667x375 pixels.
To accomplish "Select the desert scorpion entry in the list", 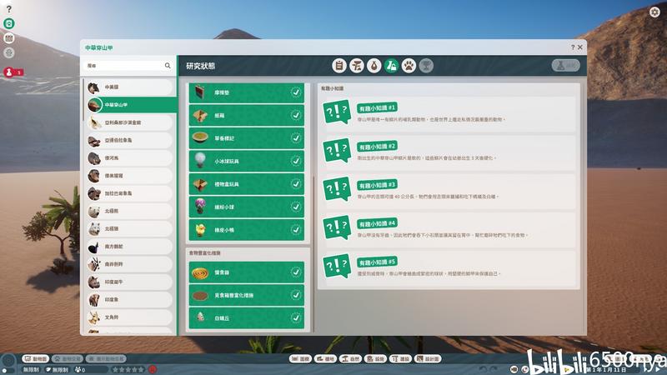I will pos(130,122).
